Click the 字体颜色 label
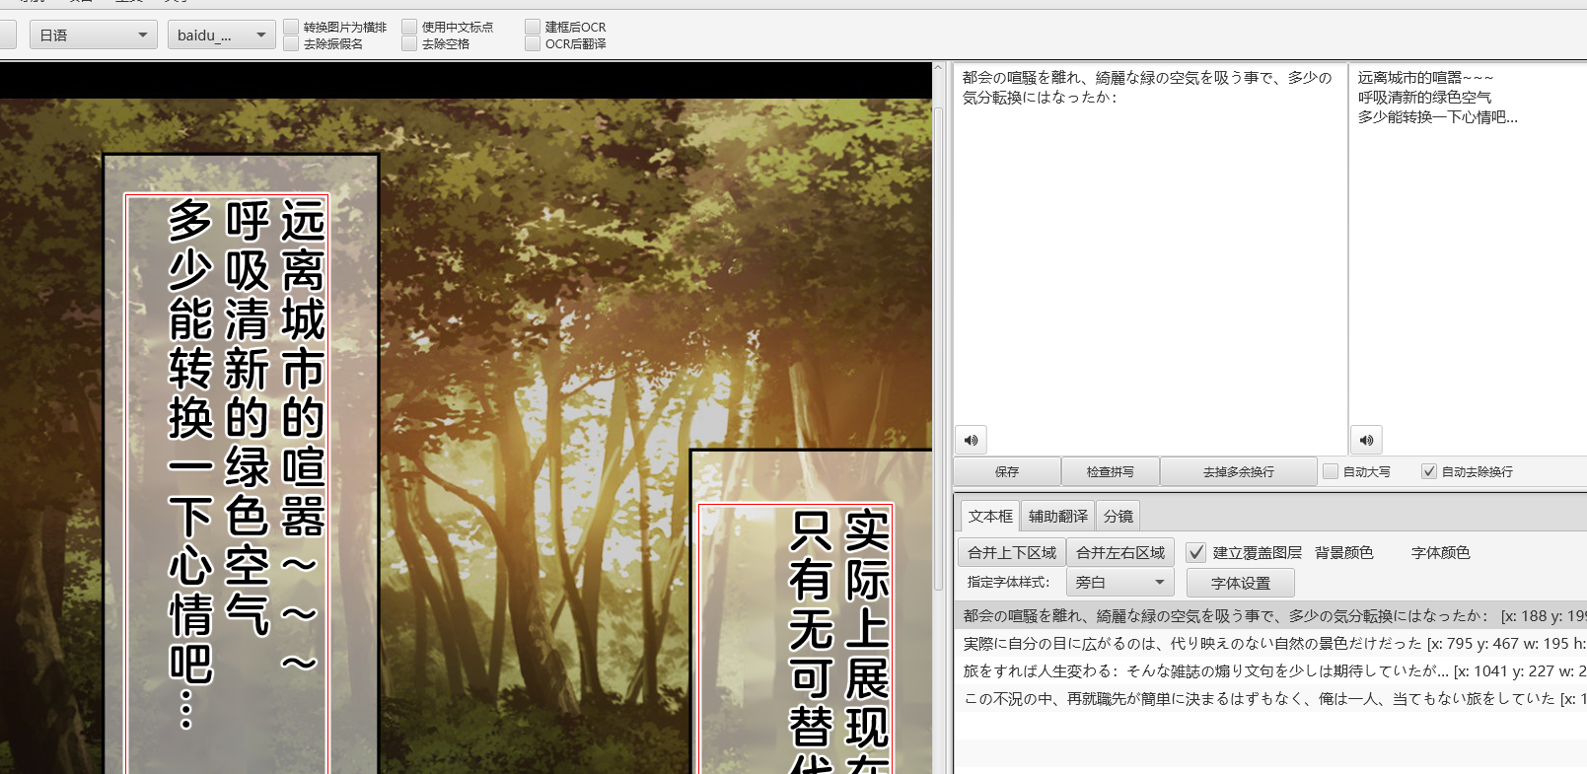This screenshot has width=1587, height=774. click(1440, 552)
